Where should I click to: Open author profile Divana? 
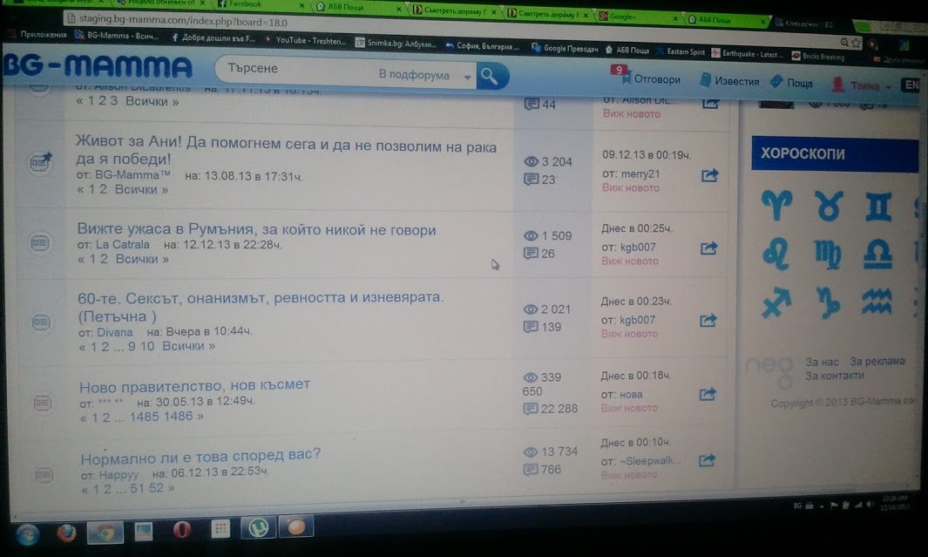coord(115,332)
